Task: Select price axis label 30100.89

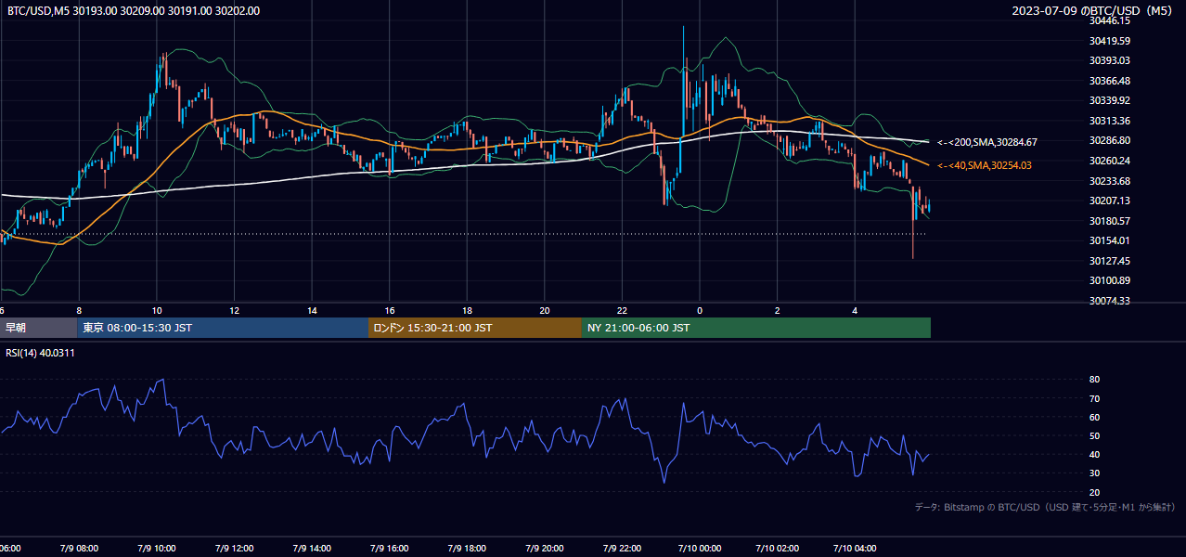Action: pyautogui.click(x=1109, y=280)
